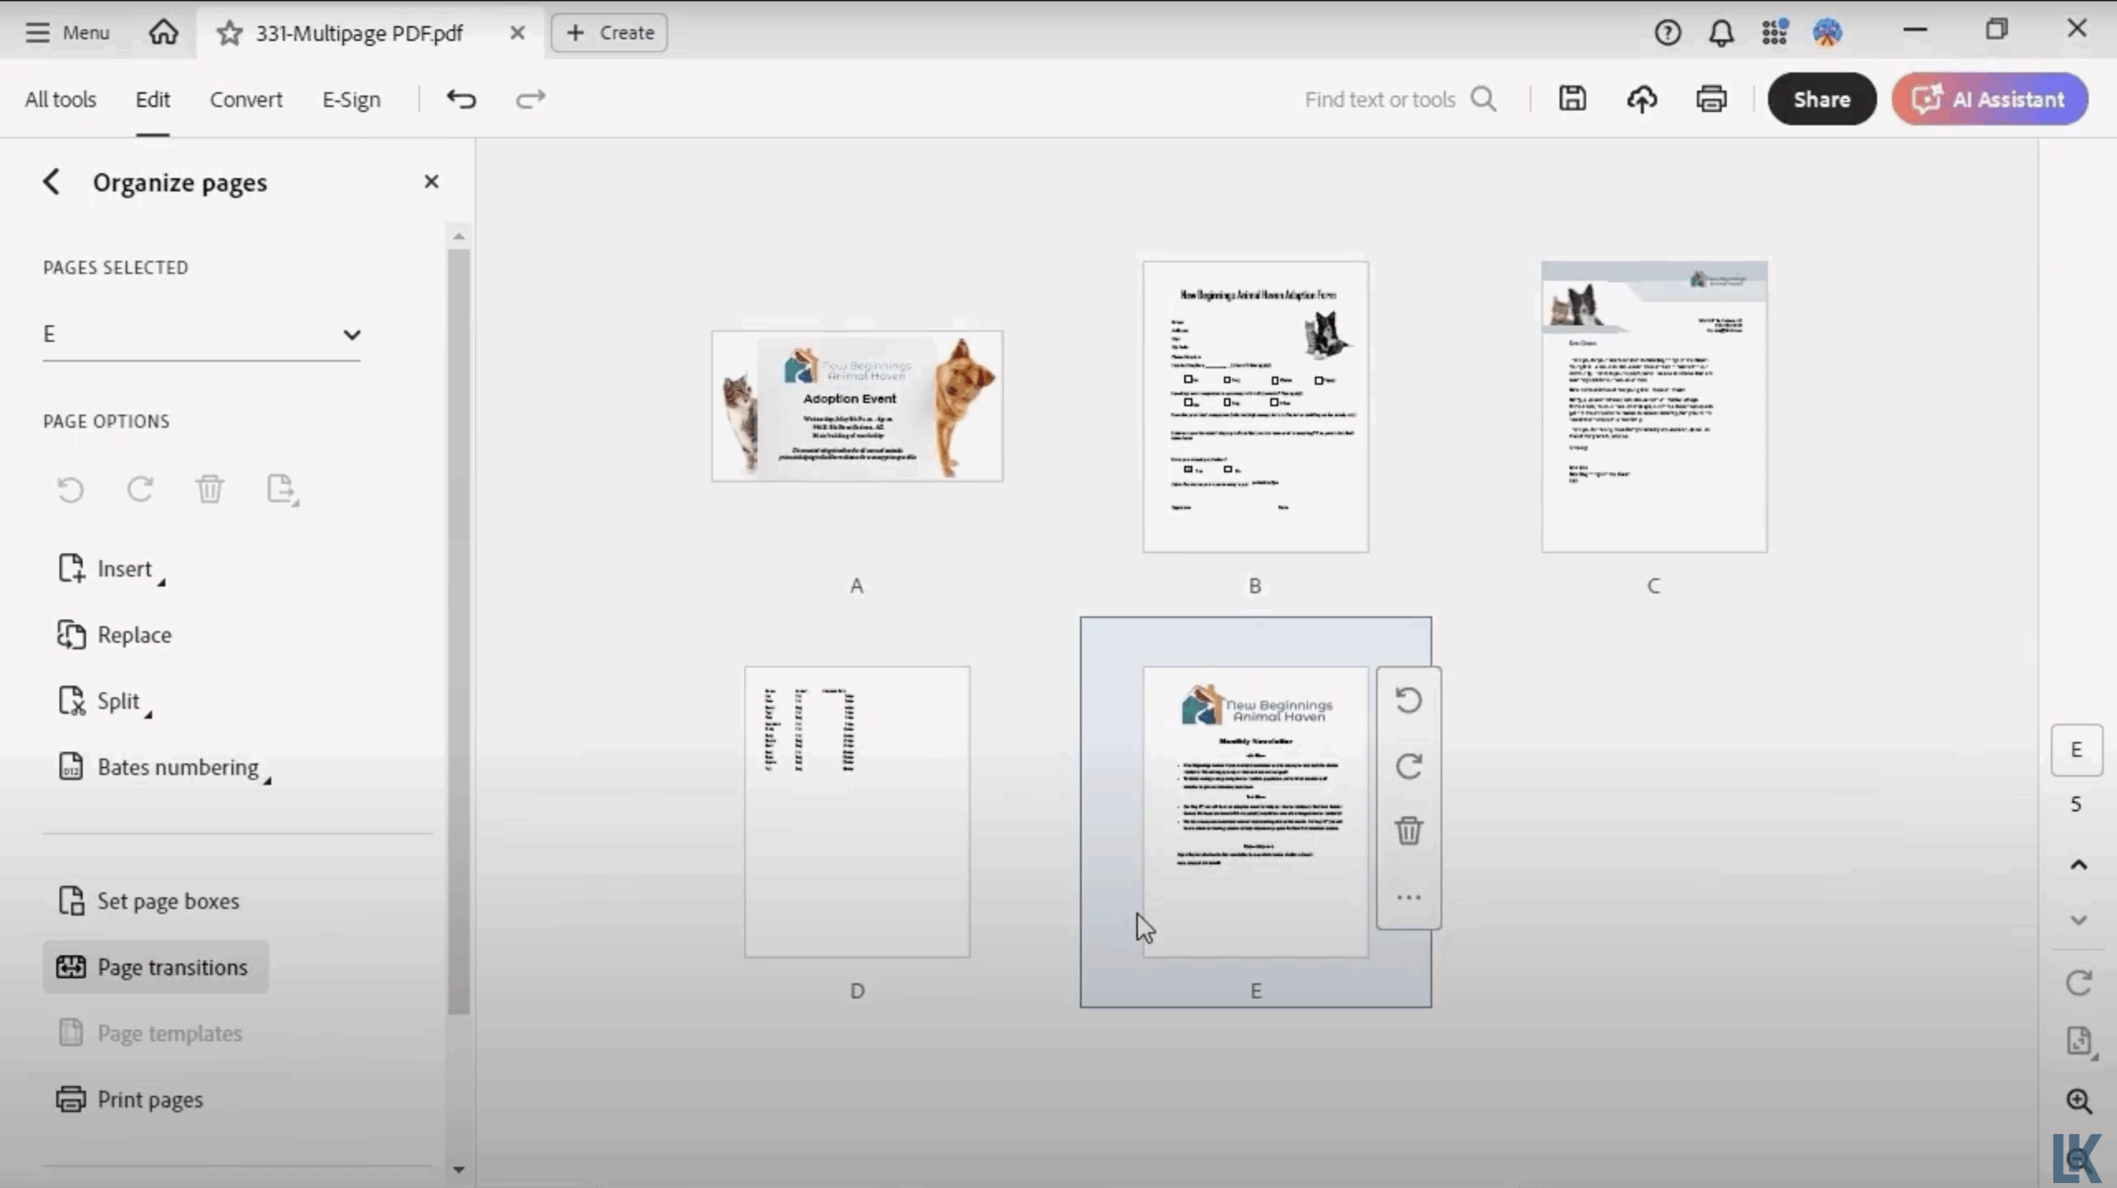Open the E-Sign tab
The width and height of the screenshot is (2117, 1188).
(351, 99)
